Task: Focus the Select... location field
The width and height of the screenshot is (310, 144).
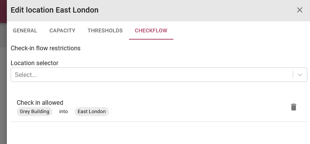Action: (152, 75)
